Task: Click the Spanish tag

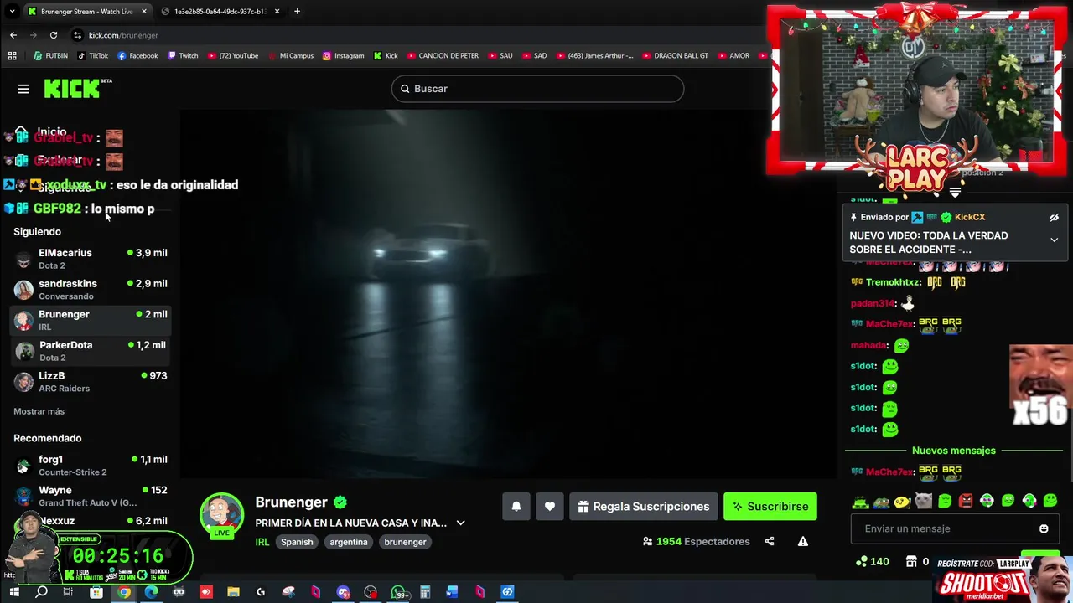Action: [x=297, y=542]
